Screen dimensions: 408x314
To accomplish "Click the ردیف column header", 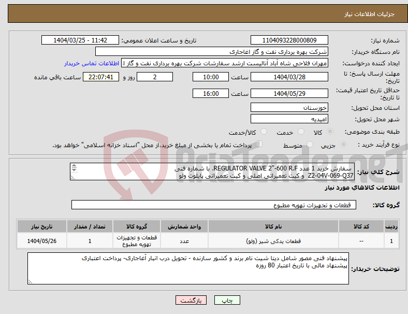I will pos(391,226).
